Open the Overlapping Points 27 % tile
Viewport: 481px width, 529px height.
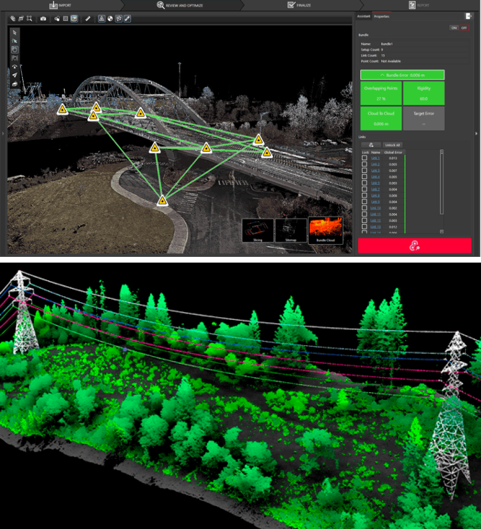[380, 93]
